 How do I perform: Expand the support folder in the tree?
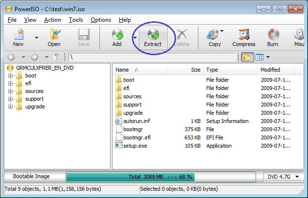pyautogui.click(x=10, y=99)
